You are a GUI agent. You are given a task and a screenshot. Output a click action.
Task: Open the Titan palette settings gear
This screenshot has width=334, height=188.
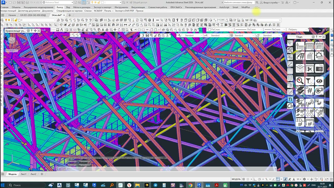pos(313,37)
